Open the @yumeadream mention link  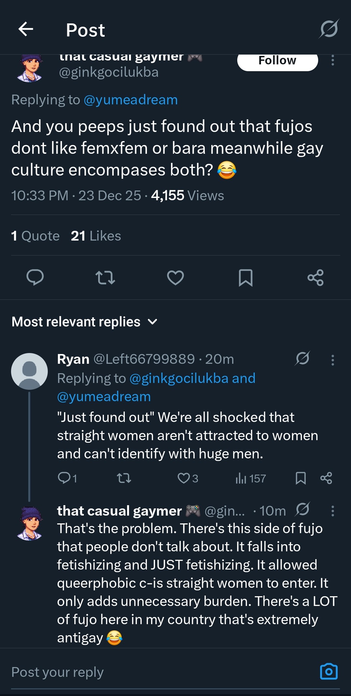[131, 100]
